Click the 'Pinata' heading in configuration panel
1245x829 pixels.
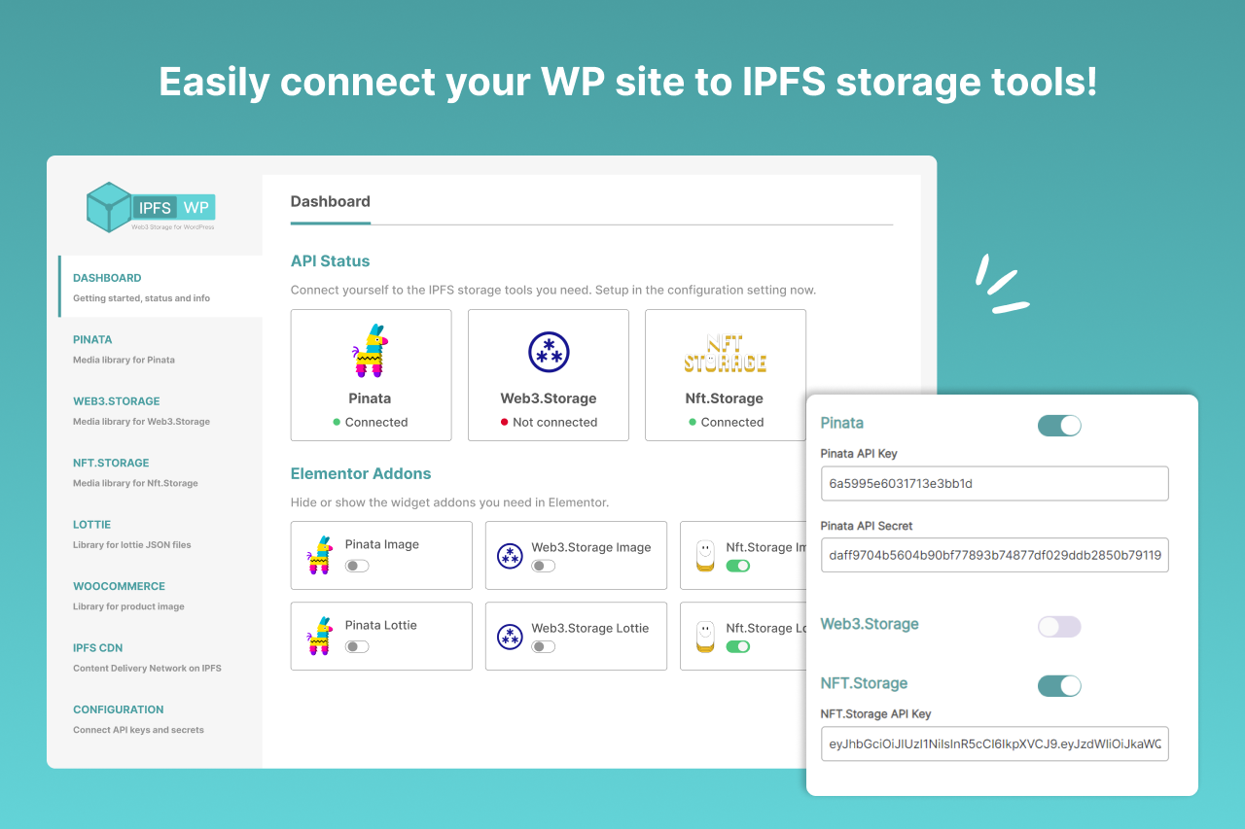[842, 423]
